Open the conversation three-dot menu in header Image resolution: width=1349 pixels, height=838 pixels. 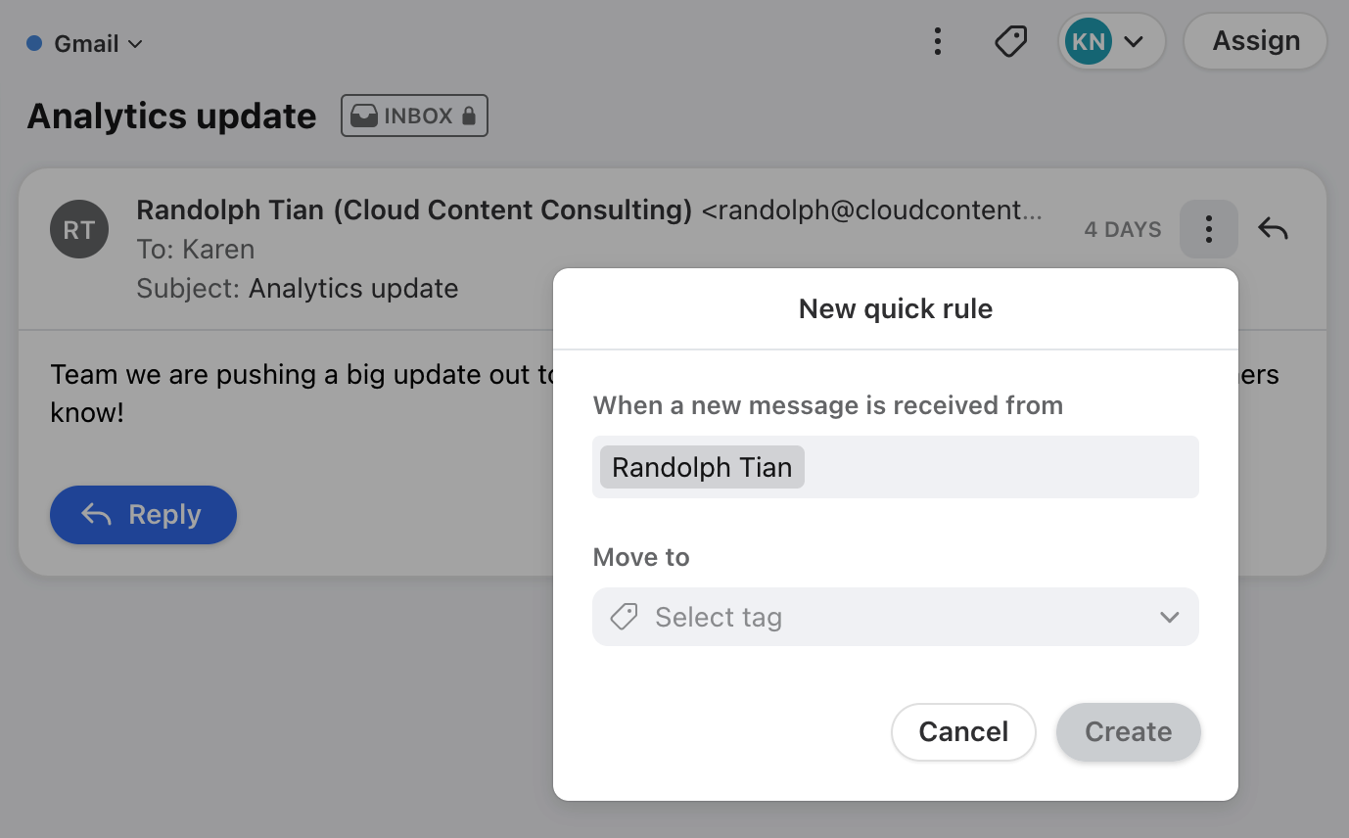938,41
